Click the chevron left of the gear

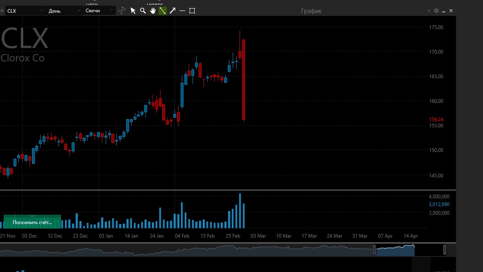429,11
